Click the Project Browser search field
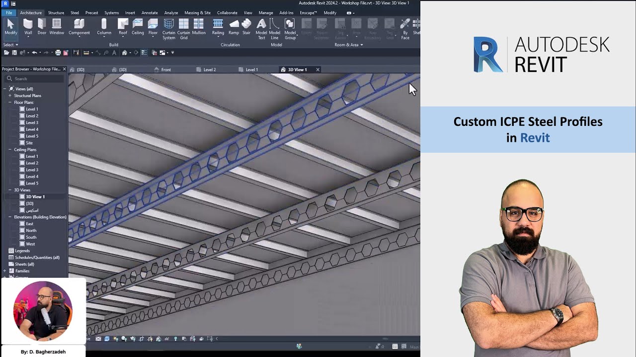 pos(35,78)
